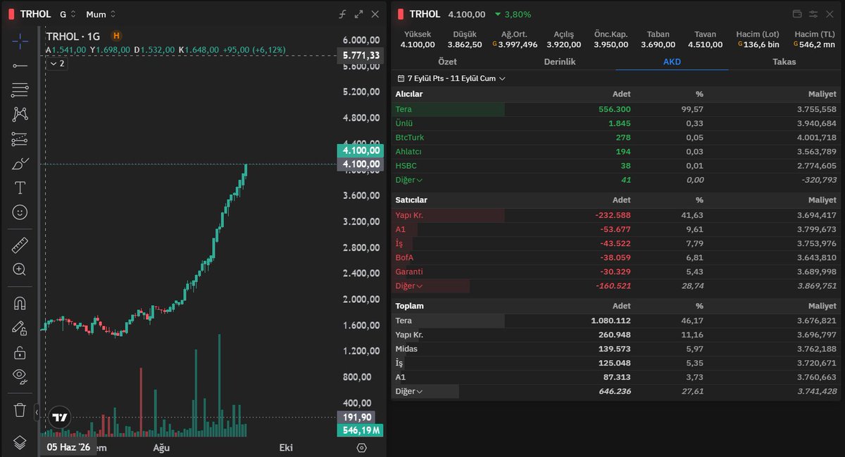Select the XABCD pattern tool
The height and width of the screenshot is (457, 845).
[x=20, y=115]
